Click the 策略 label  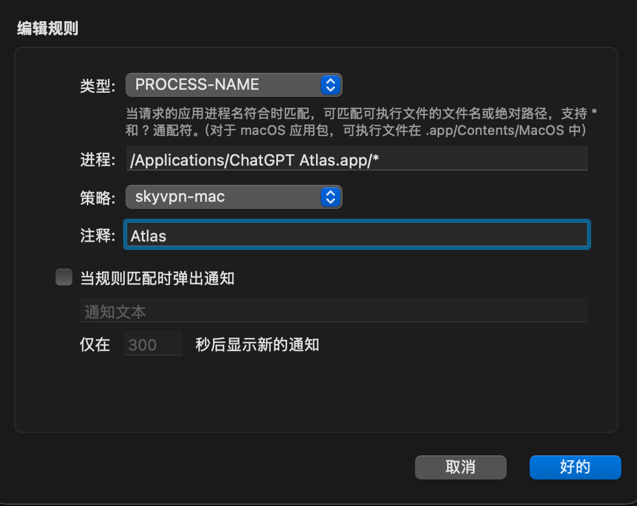[x=97, y=197]
